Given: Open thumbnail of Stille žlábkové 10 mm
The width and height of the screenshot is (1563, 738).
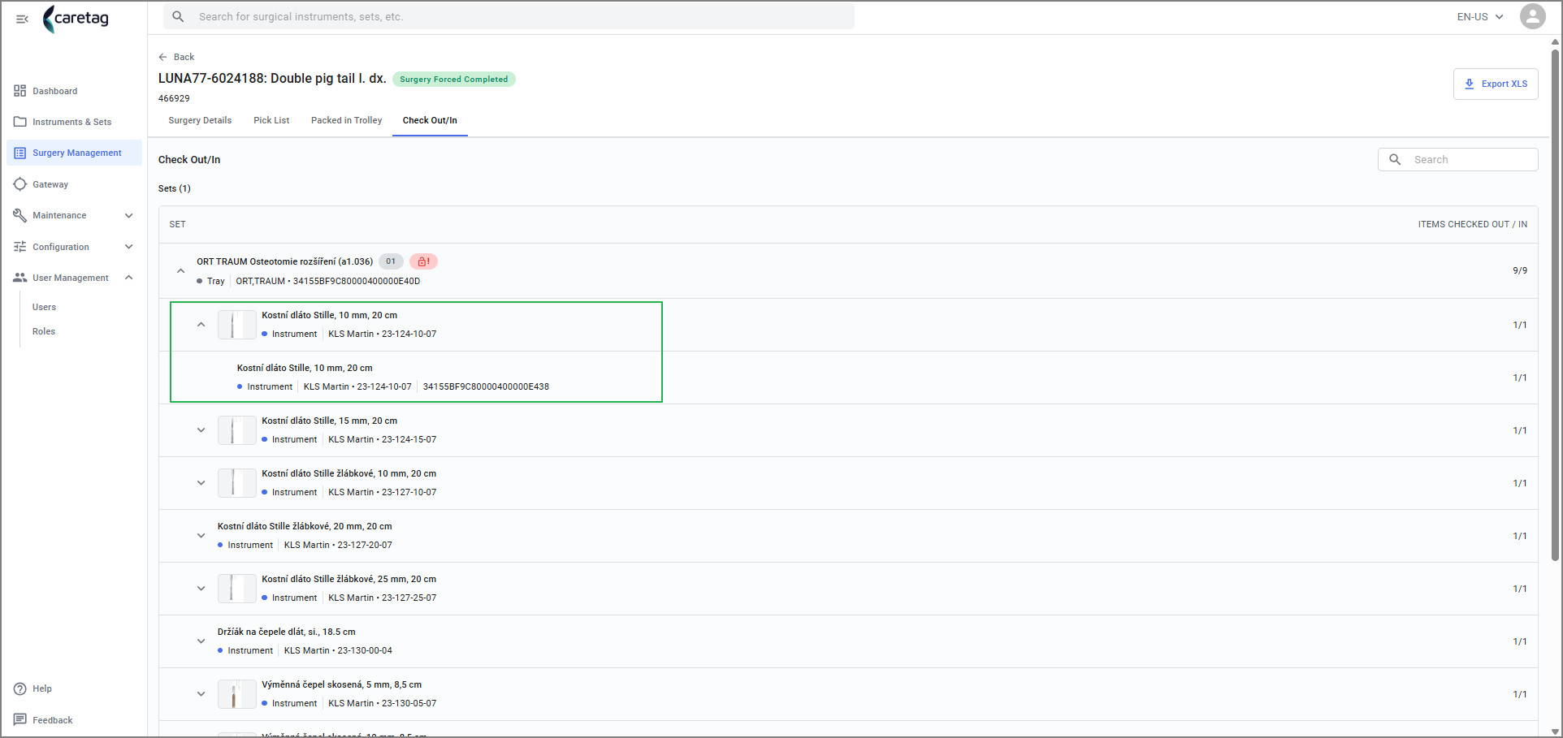Looking at the screenshot, I should coord(236,483).
